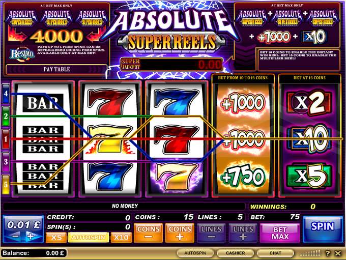Click the blue payline 4 indicator
Viewport: 346px width, 260px height.
click(x=6, y=94)
